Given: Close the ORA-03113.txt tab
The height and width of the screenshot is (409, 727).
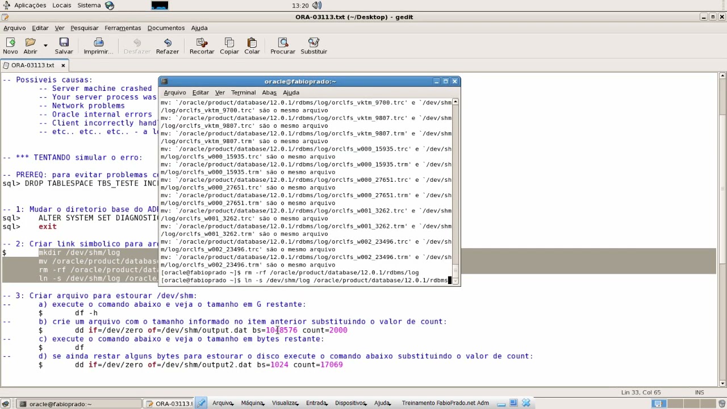Looking at the screenshot, I should pos(64,65).
